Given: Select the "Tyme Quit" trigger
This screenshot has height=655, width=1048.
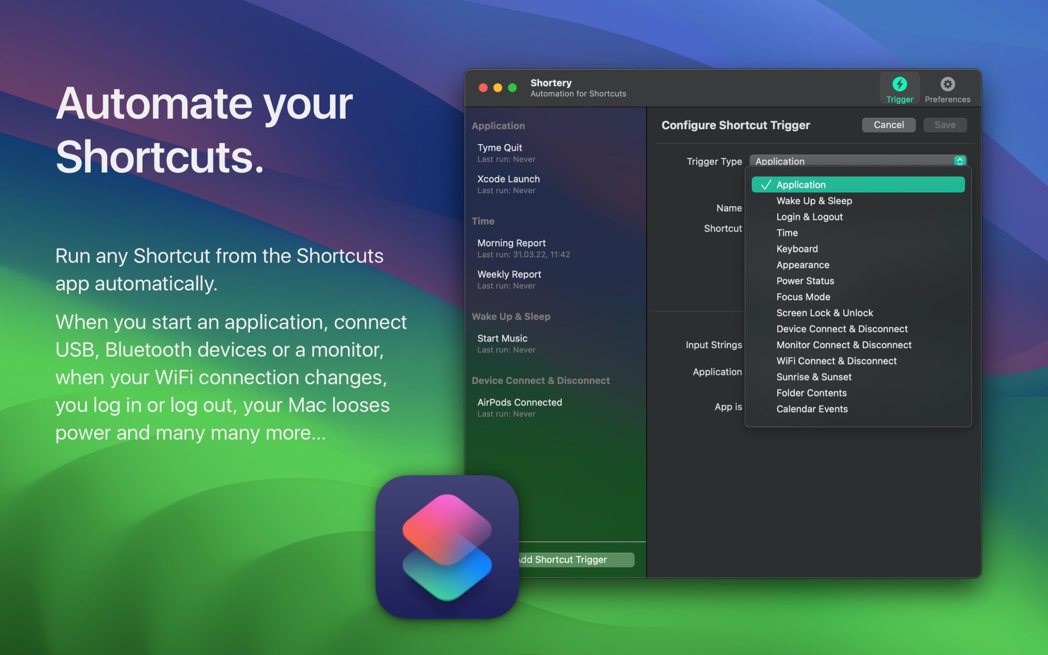Looking at the screenshot, I should (x=499, y=147).
